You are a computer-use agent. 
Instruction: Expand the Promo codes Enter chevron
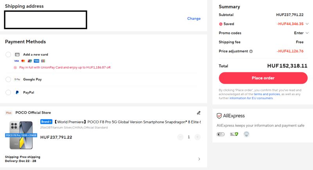pyautogui.click(x=307, y=33)
